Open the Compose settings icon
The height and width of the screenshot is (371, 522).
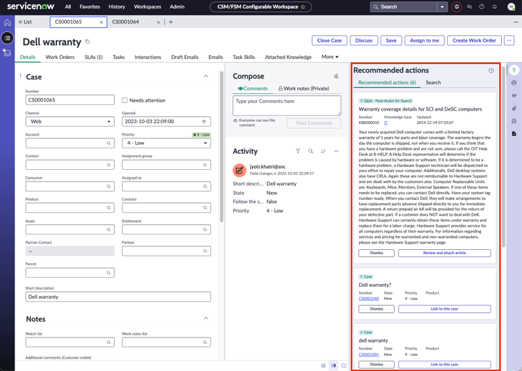(x=336, y=77)
